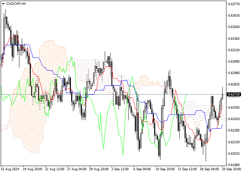Click the 0.62285 price axis label
Image resolution: width=242 pixels, height=173 pixels.
point(234,130)
